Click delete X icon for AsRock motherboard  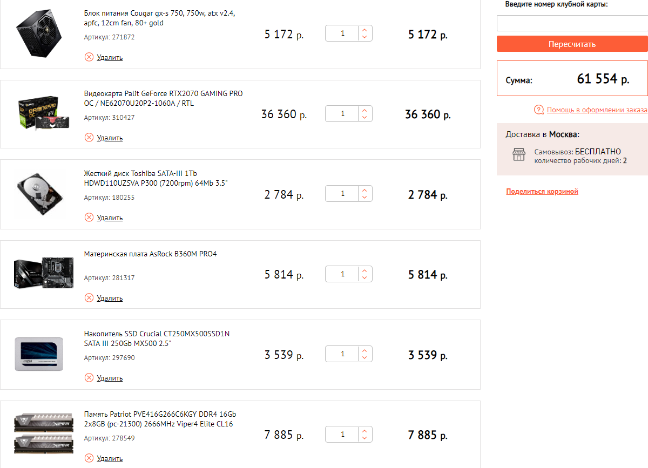tap(89, 298)
